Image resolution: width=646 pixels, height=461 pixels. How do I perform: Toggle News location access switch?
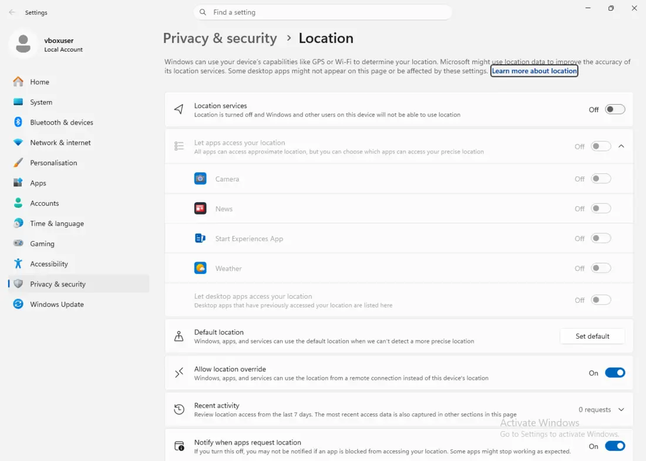click(601, 208)
